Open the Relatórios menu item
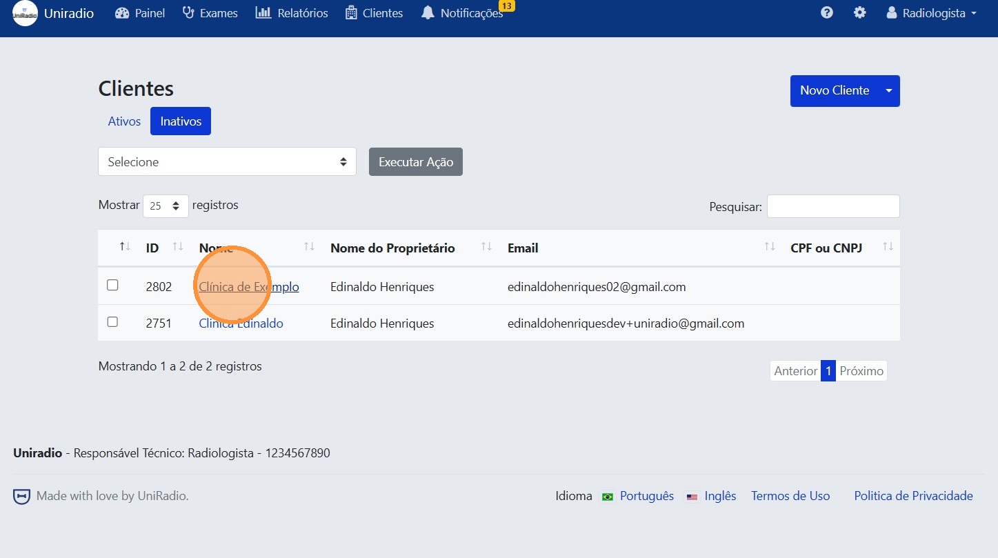The height and width of the screenshot is (558, 998). pos(292,13)
